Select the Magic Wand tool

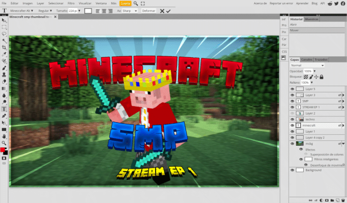coord(4,41)
